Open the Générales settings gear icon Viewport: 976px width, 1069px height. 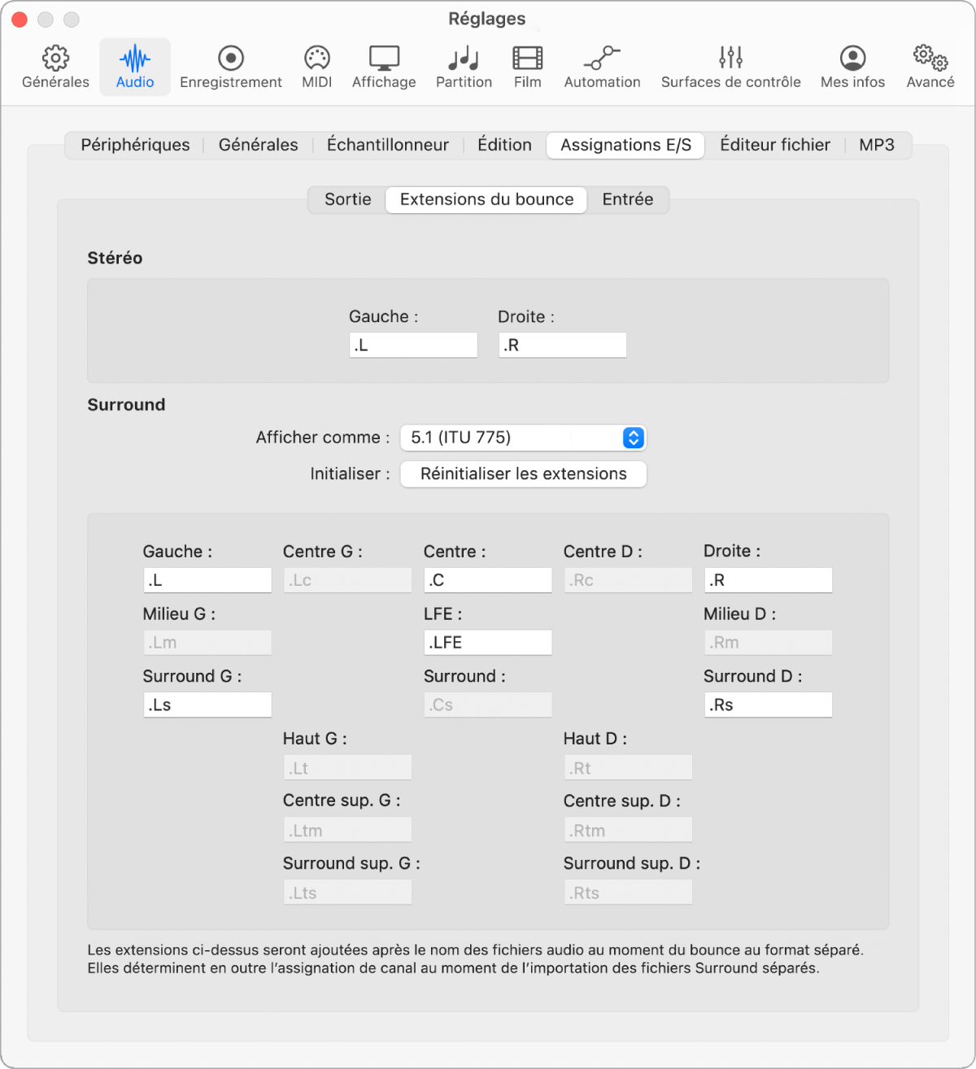point(55,58)
